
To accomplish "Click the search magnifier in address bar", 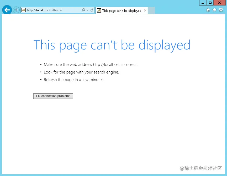I will click(x=83, y=10).
